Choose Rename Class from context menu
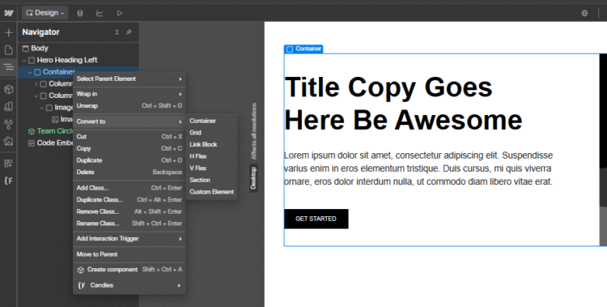 point(129,224)
